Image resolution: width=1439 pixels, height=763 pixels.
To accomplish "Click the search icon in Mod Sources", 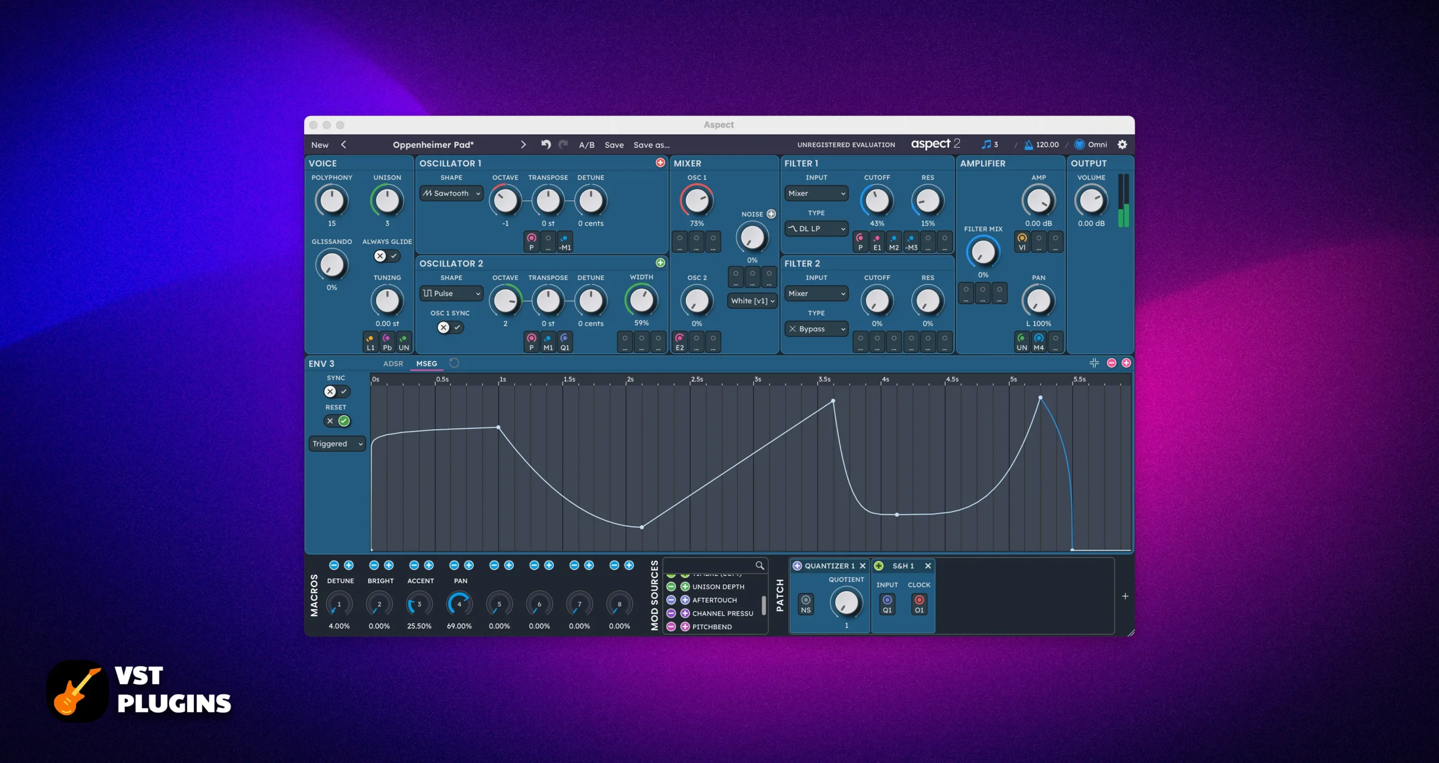I will (x=759, y=565).
